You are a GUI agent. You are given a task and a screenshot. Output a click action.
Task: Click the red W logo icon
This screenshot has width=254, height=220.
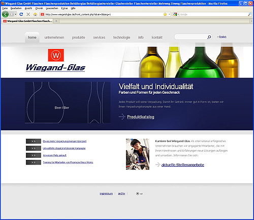tap(56, 55)
